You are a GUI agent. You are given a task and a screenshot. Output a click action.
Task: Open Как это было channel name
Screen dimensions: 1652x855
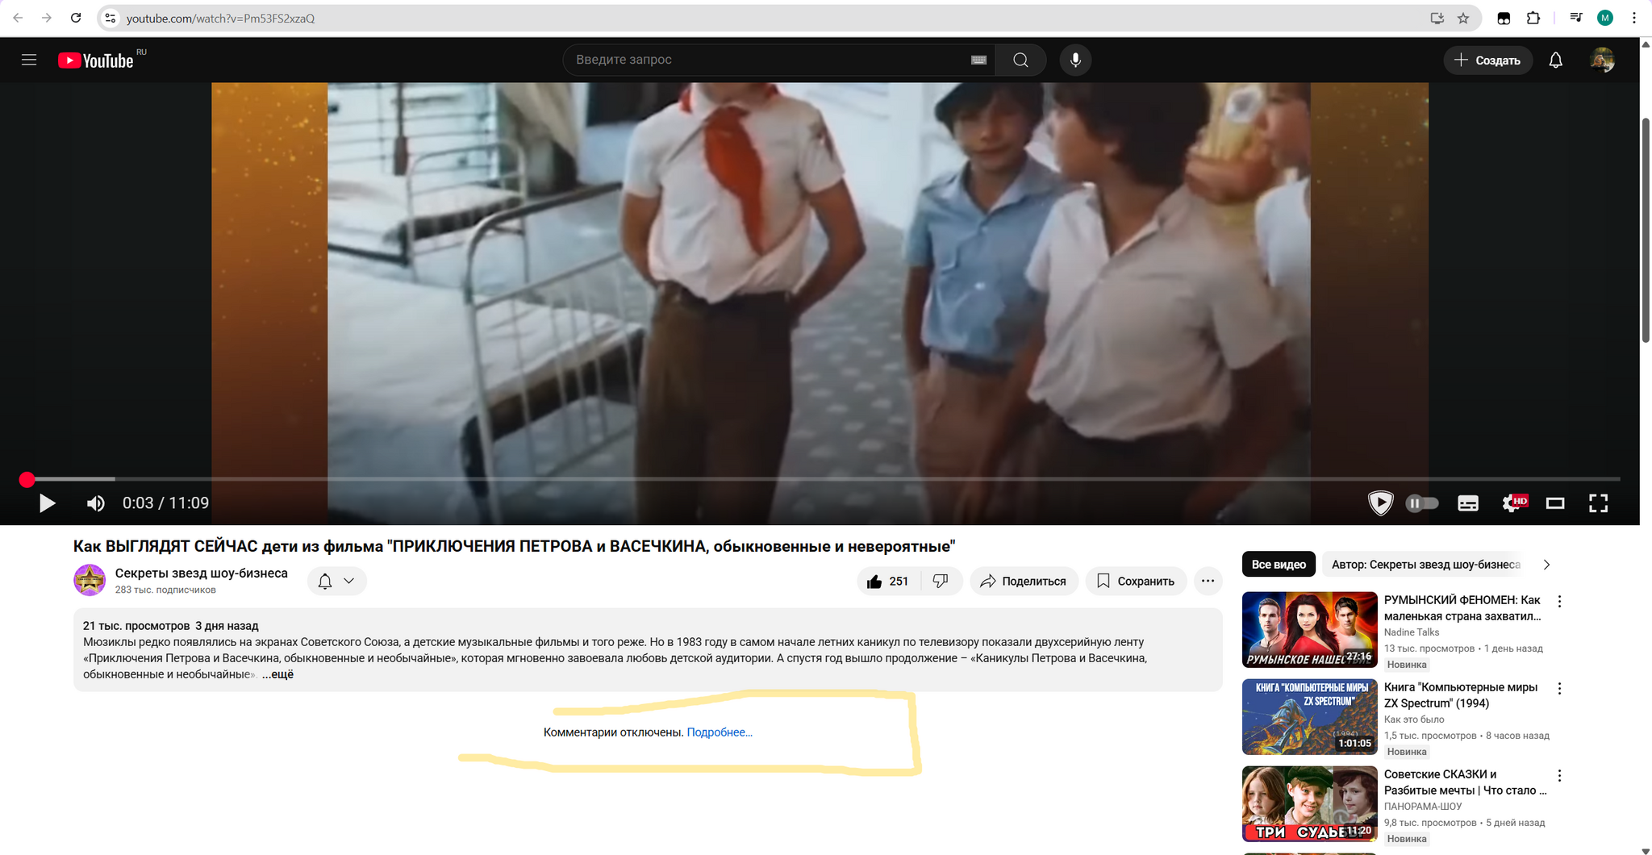pos(1414,719)
